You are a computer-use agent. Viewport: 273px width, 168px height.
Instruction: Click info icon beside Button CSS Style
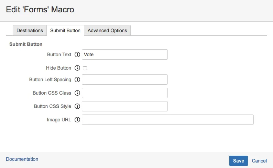click(77, 106)
